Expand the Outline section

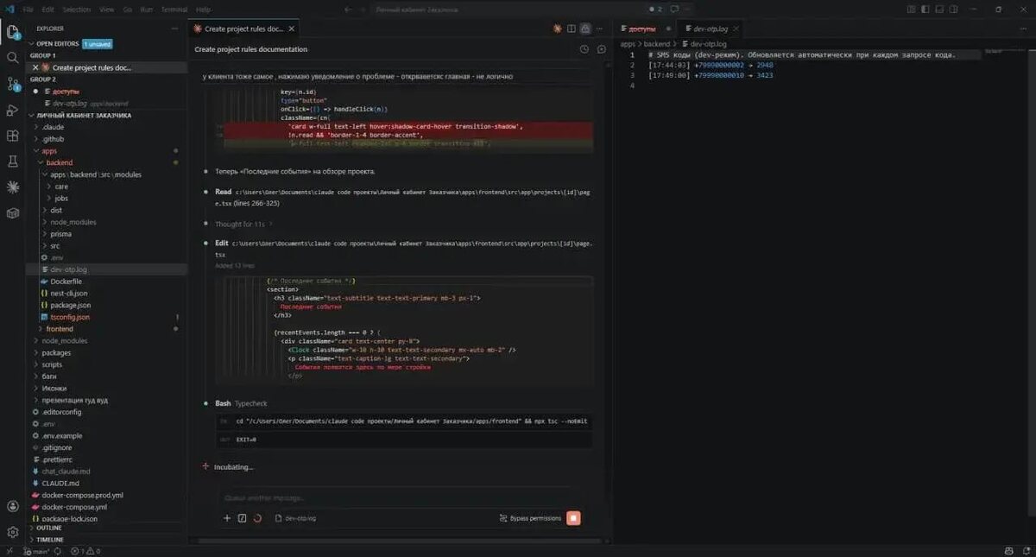107,528
